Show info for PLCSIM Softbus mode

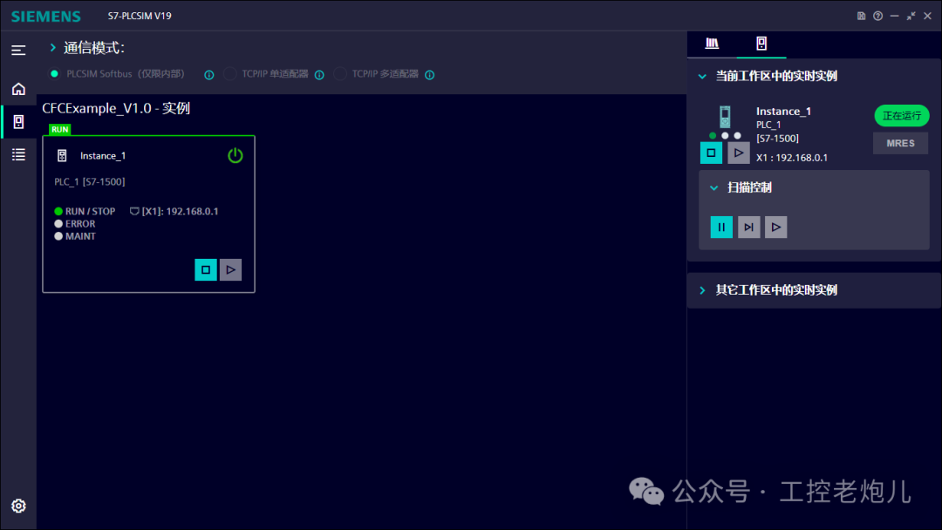click(209, 75)
